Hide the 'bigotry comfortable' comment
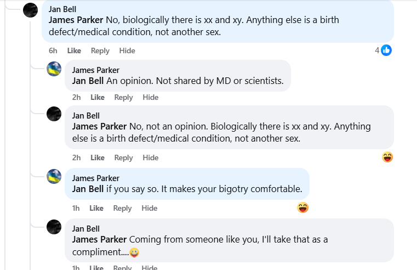The height and width of the screenshot is (270, 417). 150,208
